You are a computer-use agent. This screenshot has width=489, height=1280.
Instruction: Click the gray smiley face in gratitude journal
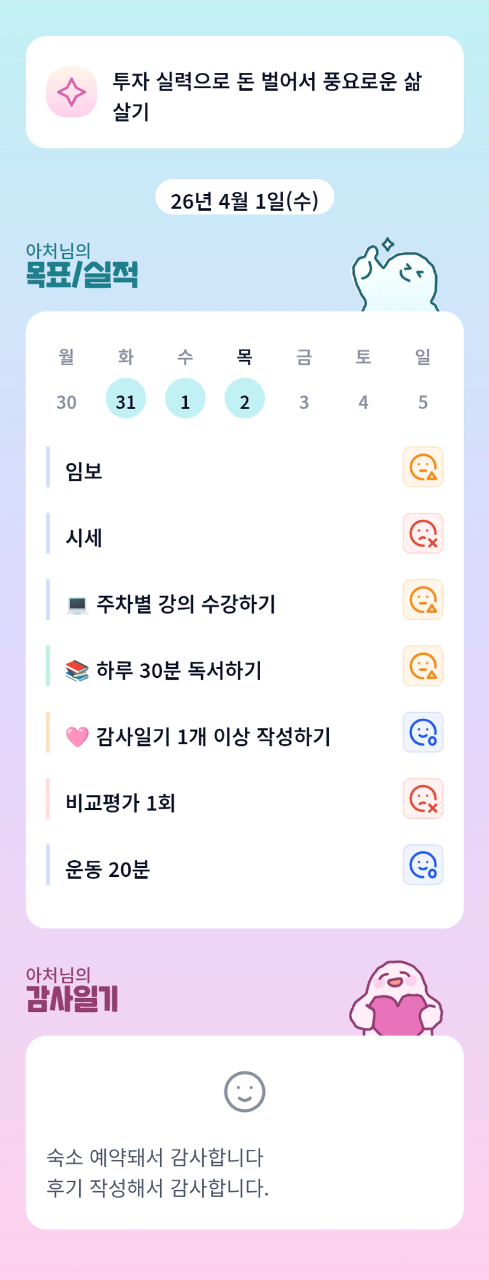[244, 1092]
